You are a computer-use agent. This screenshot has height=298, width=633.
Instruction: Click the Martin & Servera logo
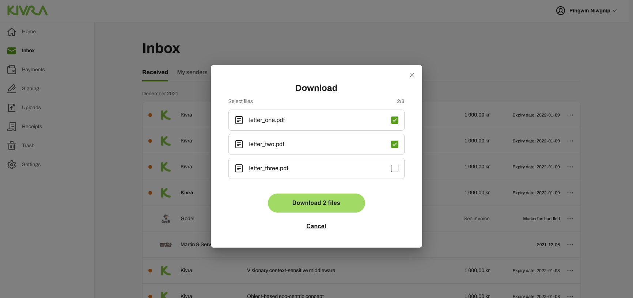[x=166, y=245]
